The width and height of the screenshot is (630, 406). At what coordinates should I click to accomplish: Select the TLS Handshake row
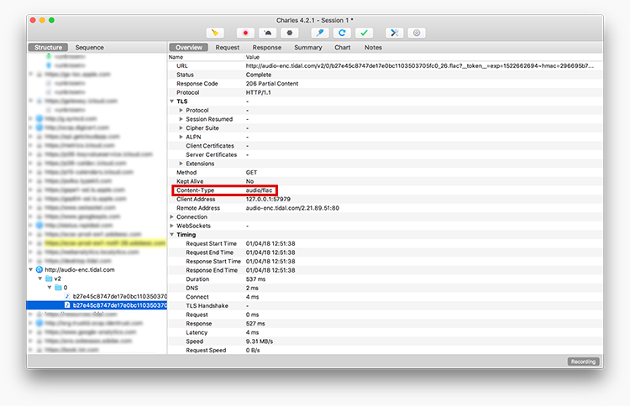coord(386,305)
